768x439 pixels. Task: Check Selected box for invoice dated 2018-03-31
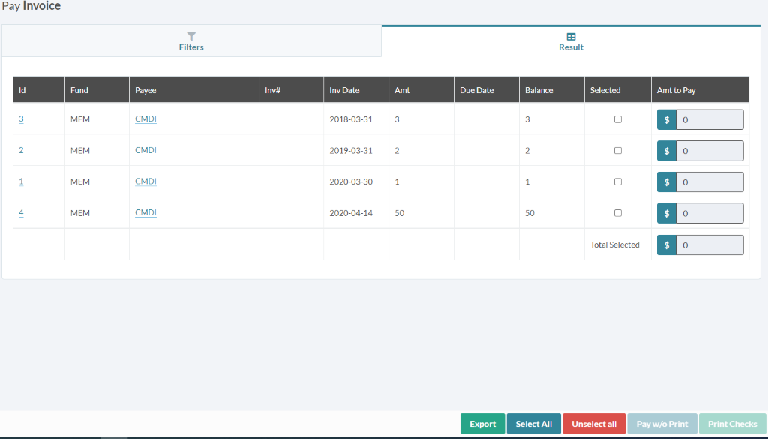pyautogui.click(x=618, y=119)
